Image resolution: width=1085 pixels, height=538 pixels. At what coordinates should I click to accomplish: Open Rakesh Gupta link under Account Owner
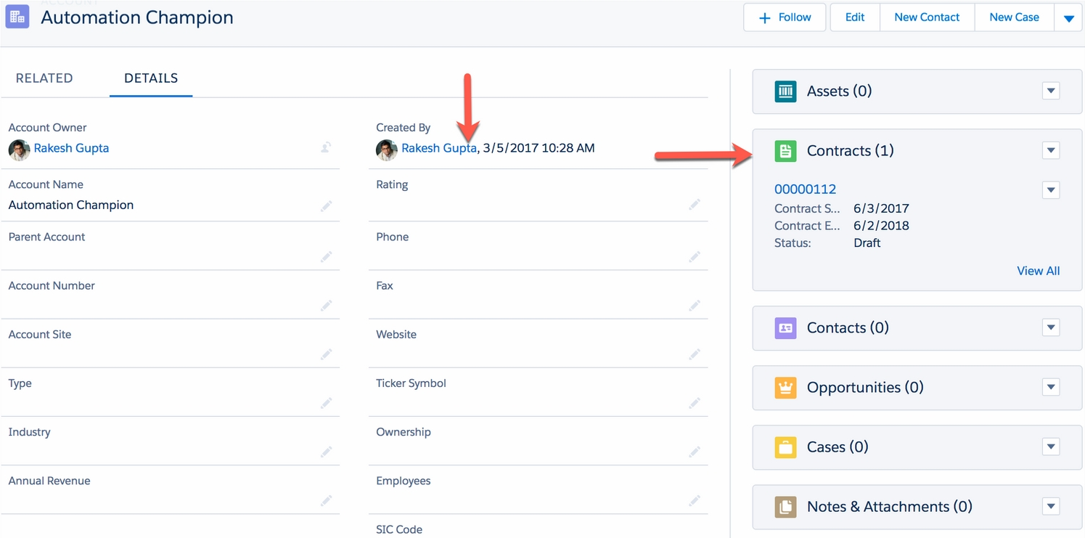(x=71, y=148)
